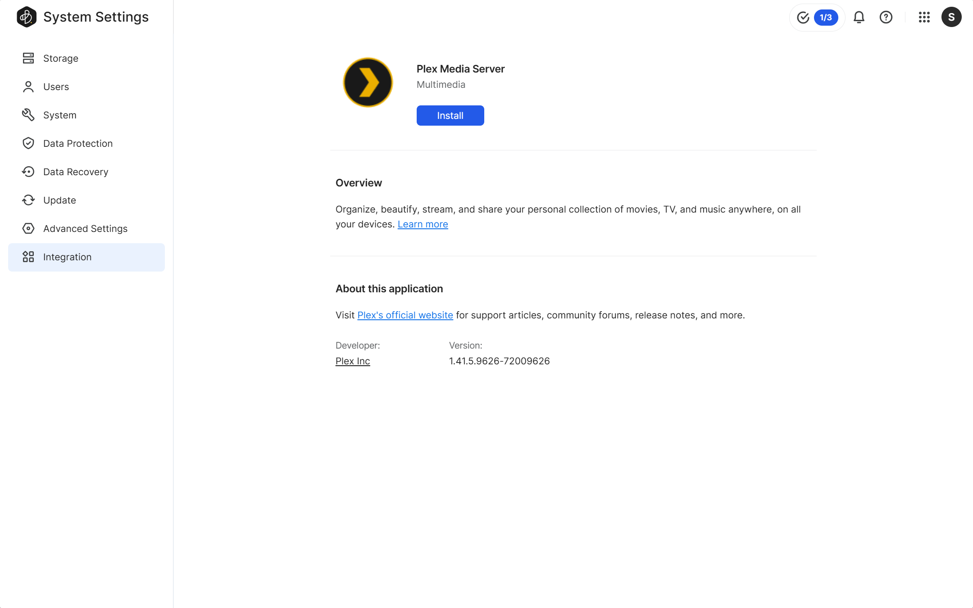Viewport: 973px width, 608px height.
Task: Open the Users section
Action: point(56,86)
